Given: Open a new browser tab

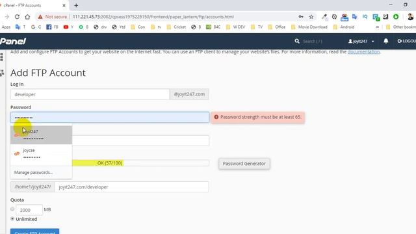Looking at the screenshot, I should point(76,5).
